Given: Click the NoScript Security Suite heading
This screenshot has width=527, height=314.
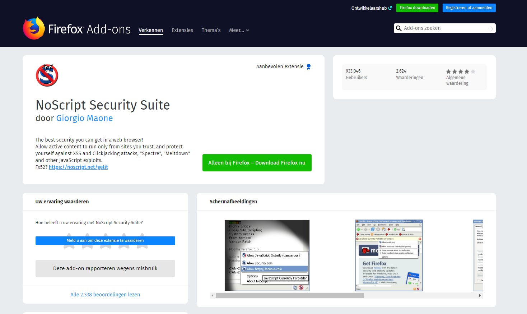Looking at the screenshot, I should pyautogui.click(x=103, y=105).
